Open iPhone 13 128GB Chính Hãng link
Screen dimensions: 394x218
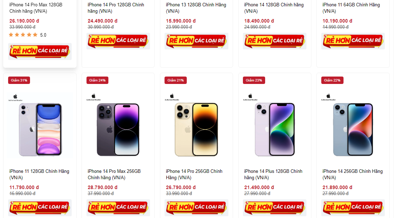196,8
